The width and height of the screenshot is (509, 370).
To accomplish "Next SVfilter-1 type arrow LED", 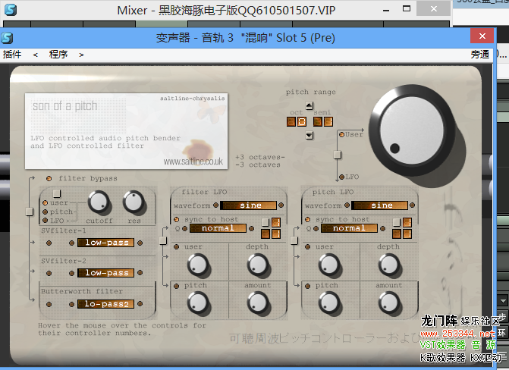I will [140, 243].
